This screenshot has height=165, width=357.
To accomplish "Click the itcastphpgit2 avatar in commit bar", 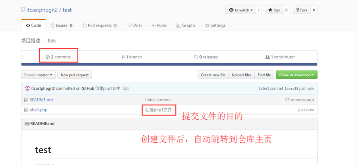I will (x=27, y=88).
